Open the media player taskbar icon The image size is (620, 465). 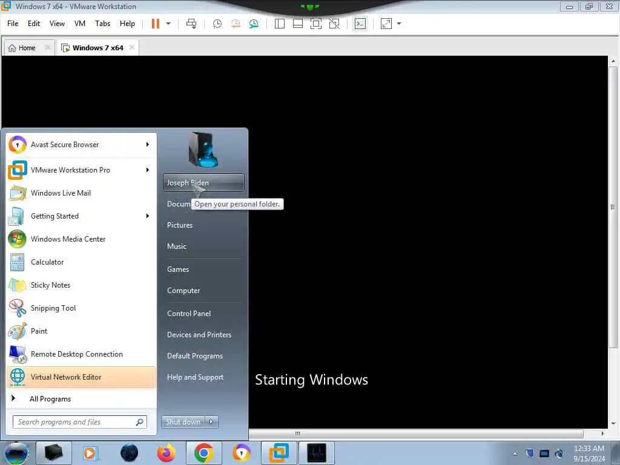[90, 453]
